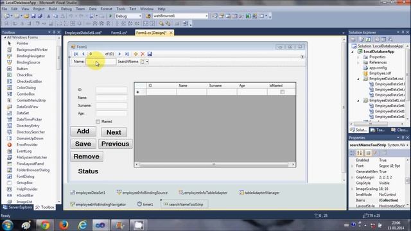Image resolution: width=411 pixels, height=231 pixels.
Task: Open the Format menu
Action: pos(106,9)
